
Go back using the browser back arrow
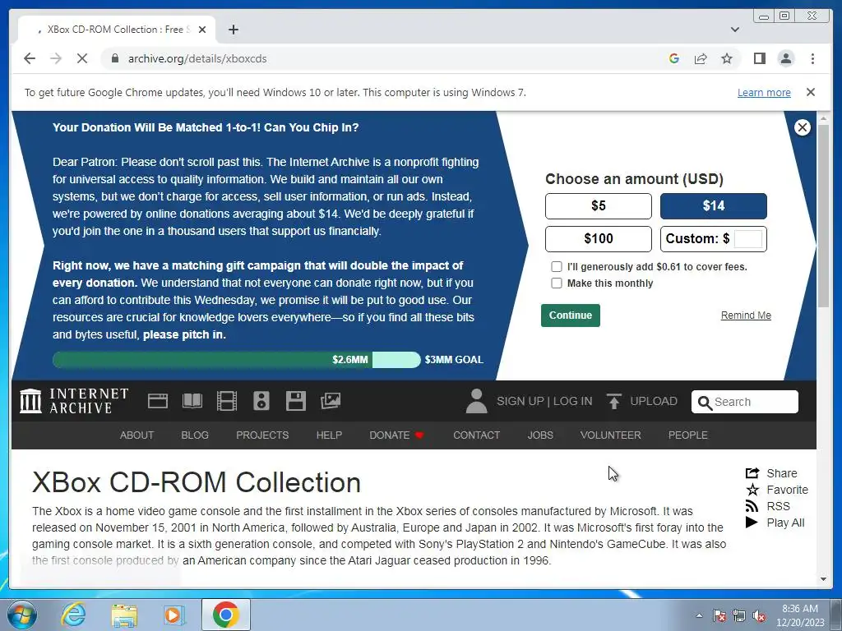(30, 58)
